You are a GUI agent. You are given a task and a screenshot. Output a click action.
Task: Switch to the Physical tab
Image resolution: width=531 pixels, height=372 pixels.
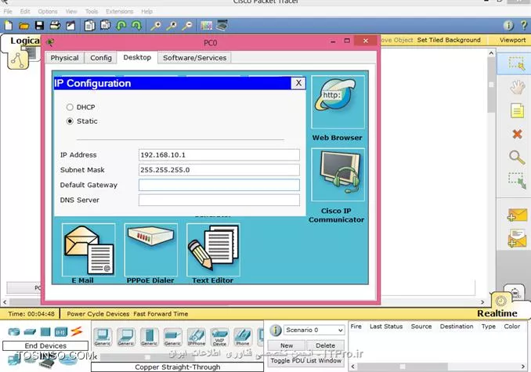64,58
